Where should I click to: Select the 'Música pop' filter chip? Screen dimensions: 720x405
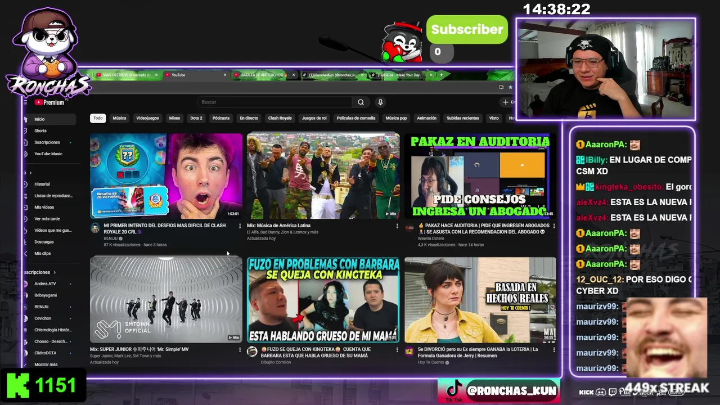click(396, 118)
